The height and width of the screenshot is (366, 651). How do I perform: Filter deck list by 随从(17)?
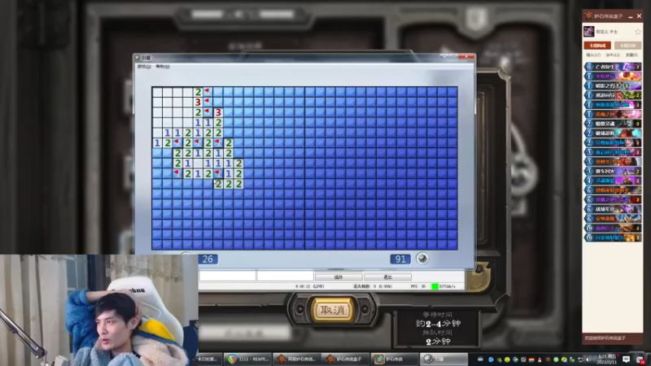coord(593,54)
